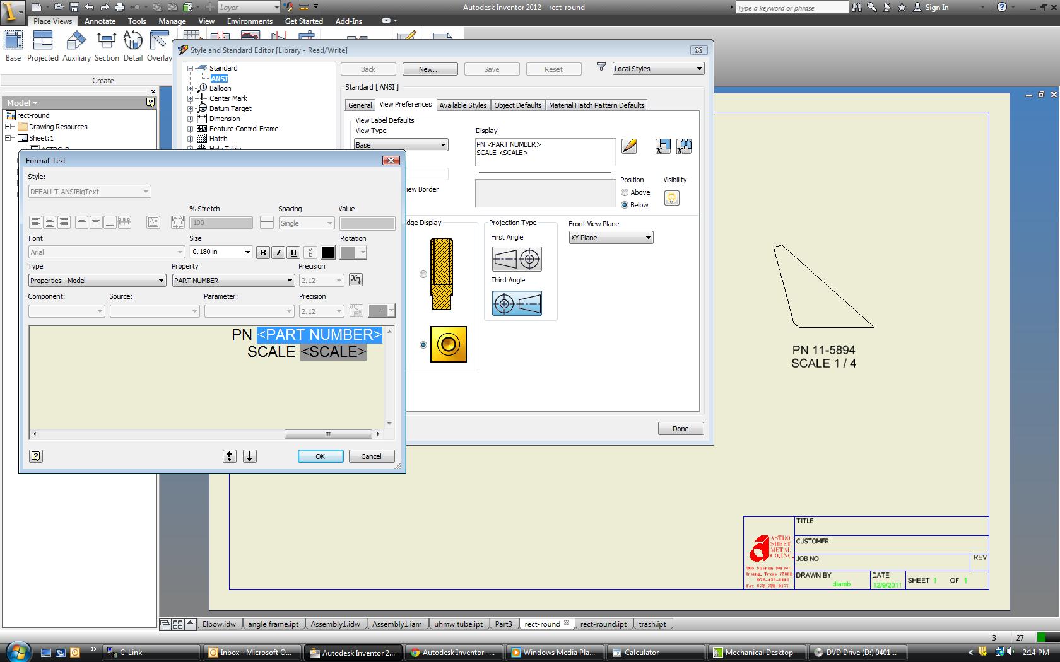Image resolution: width=1060 pixels, height=662 pixels.
Task: Open the Elbow.idw document tab
Action: [x=219, y=624]
